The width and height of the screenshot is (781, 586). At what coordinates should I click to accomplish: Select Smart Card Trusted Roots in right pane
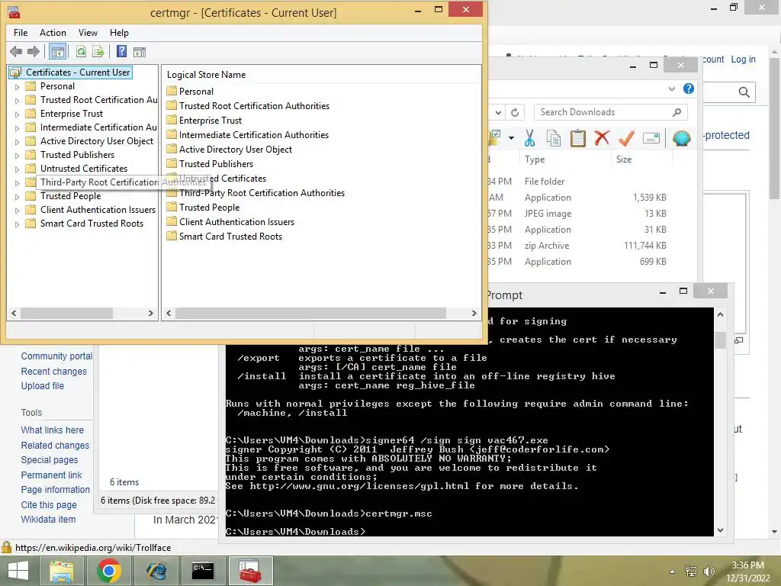tap(230, 237)
